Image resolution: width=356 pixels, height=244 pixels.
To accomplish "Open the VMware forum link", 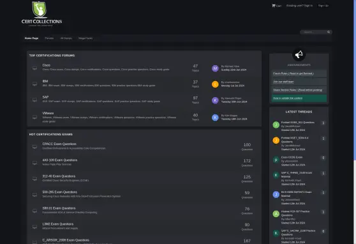I will coord(48,113).
